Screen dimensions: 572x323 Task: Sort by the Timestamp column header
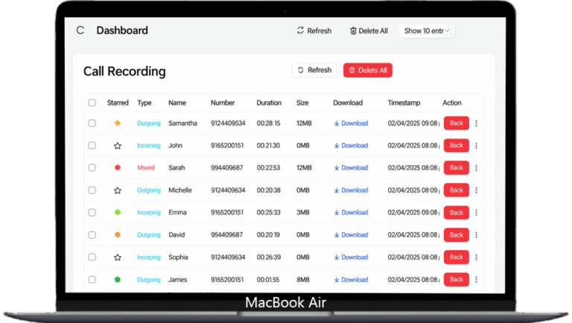(x=404, y=103)
